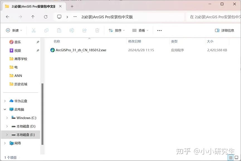Expand the 华为云盘 tree node
Viewport: 241px width, 161px height.
coord(5,101)
